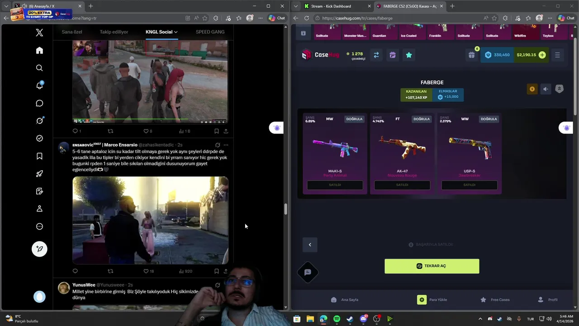
Task: Bookmark the Marco Ensarsio tweet
Action: pos(216,271)
